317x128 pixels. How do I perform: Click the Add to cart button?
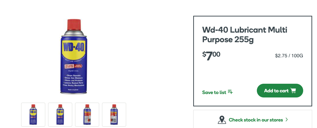280,91
